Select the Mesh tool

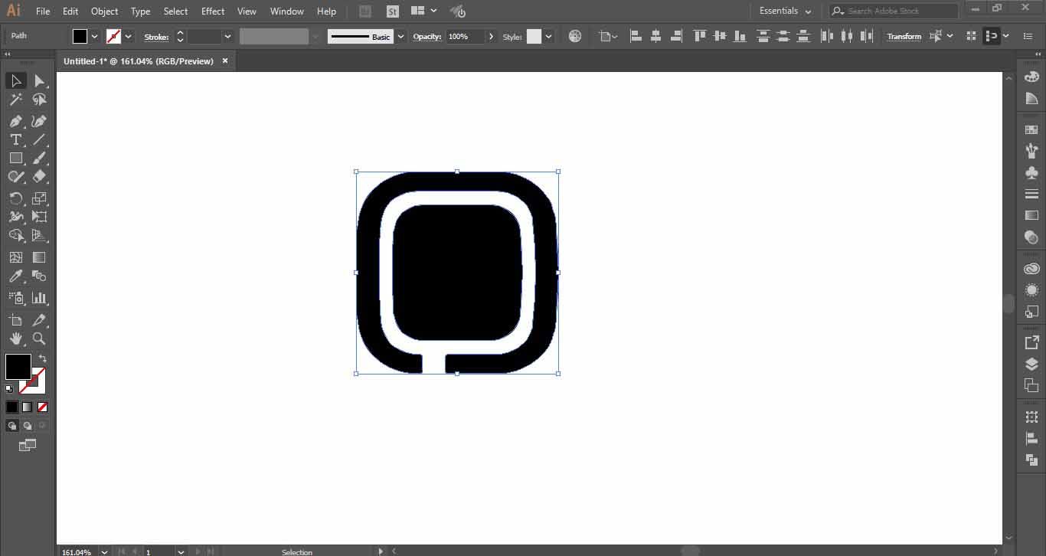(15, 257)
